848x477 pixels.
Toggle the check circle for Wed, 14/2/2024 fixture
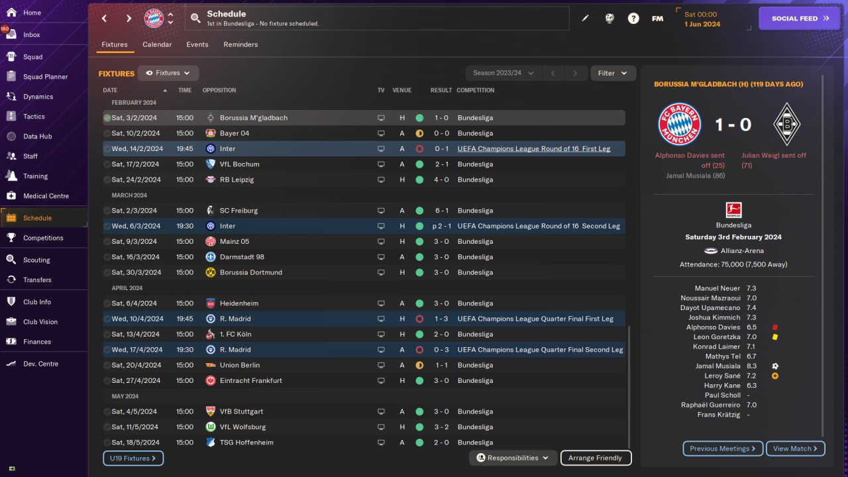107,149
